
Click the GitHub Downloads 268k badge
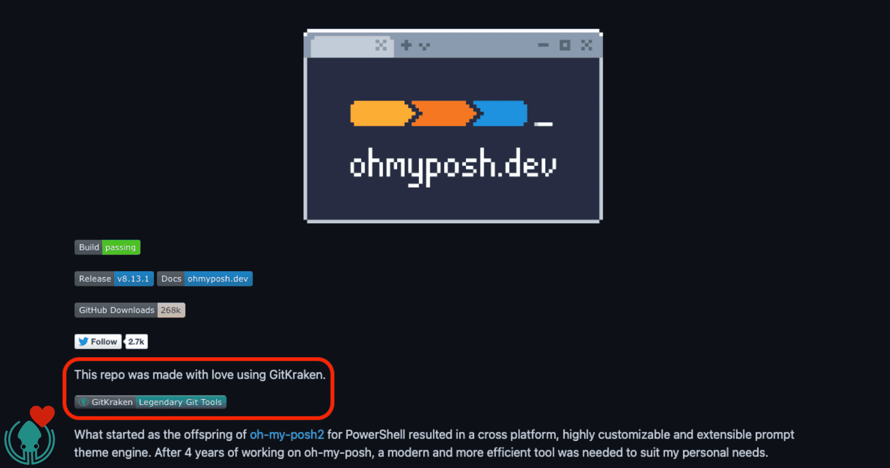[130, 310]
